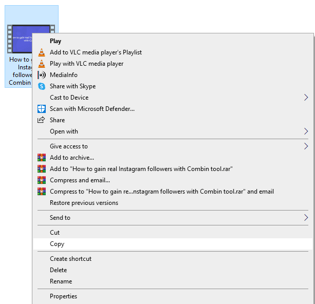Select Play with VLC media player
Screen dimensions: 315x304
[173, 64]
